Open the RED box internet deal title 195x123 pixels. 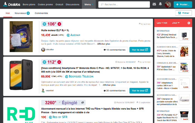pos(92,110)
